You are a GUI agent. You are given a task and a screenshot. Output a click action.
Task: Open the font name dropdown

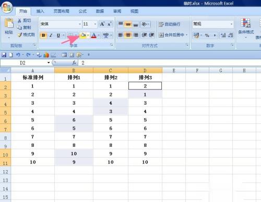(80, 24)
